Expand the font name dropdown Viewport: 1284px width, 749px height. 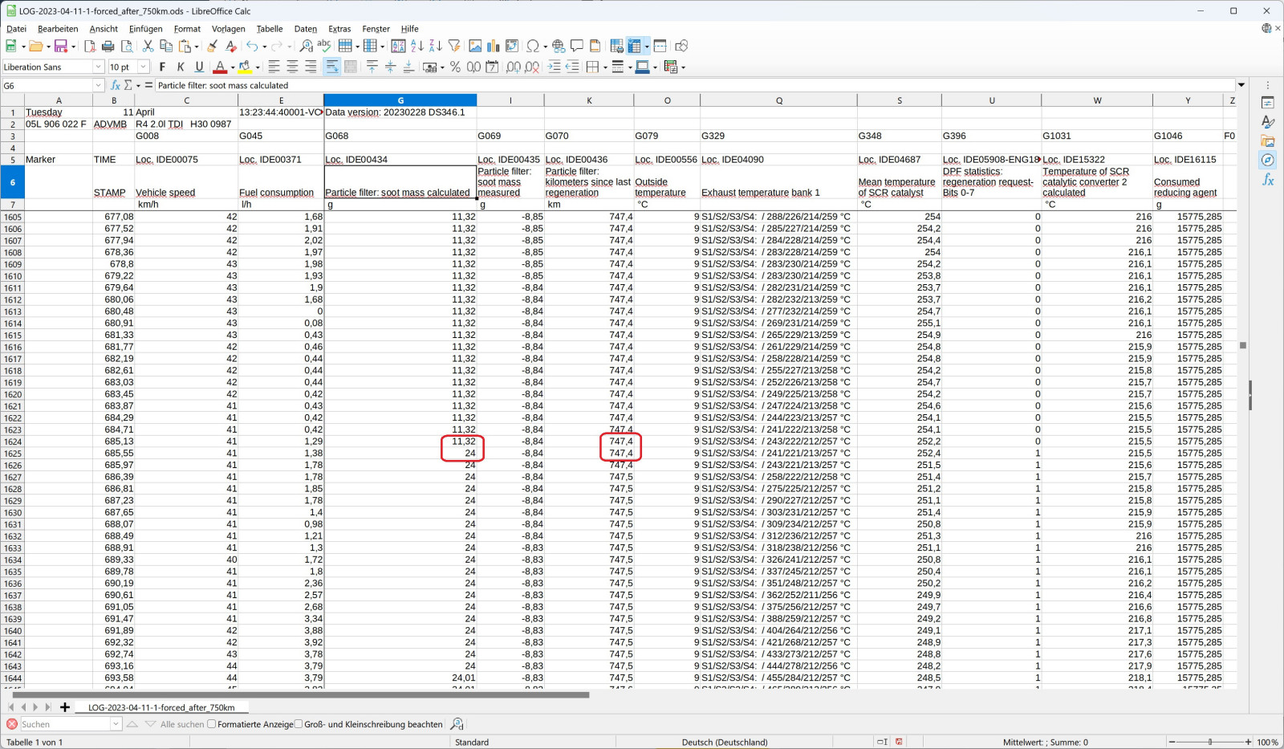pyautogui.click(x=99, y=67)
